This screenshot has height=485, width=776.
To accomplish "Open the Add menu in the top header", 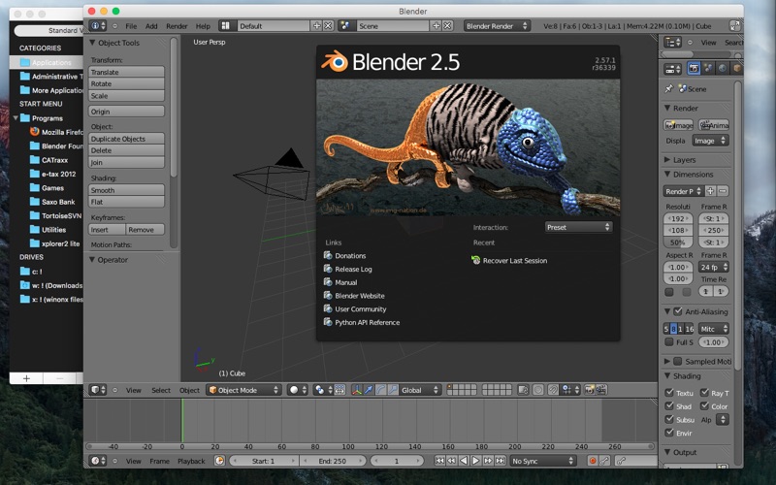I will pos(151,25).
